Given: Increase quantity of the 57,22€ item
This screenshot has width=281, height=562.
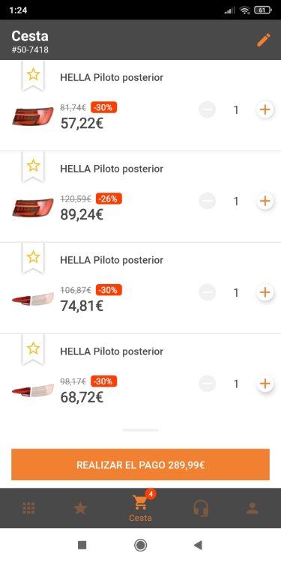Looking at the screenshot, I should (265, 109).
